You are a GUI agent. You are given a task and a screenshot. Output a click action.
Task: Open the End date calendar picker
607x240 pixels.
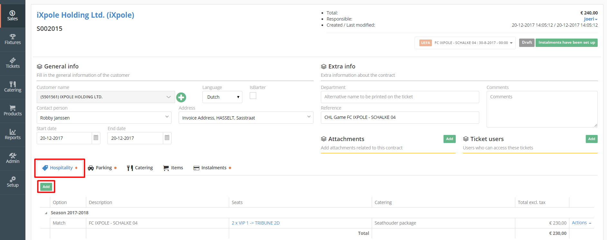tap(167, 138)
